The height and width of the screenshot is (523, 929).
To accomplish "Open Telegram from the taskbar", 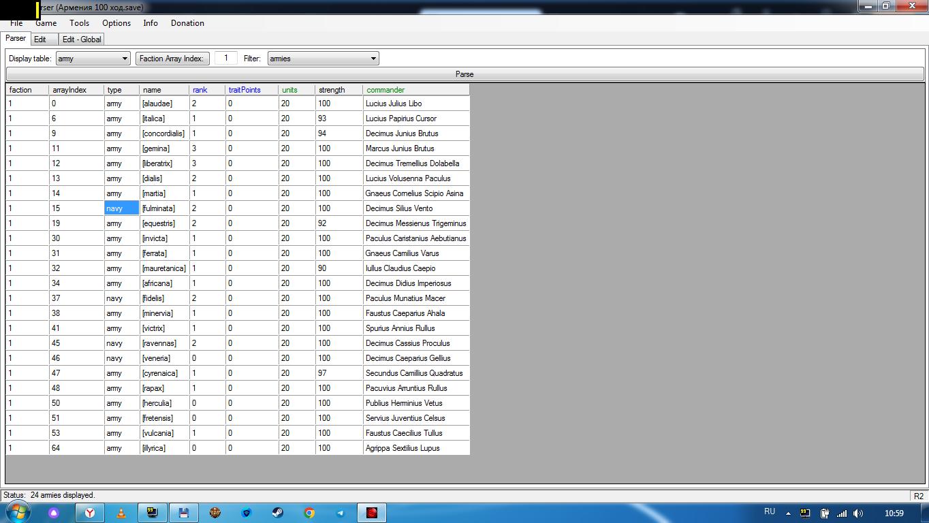I will coord(340,513).
